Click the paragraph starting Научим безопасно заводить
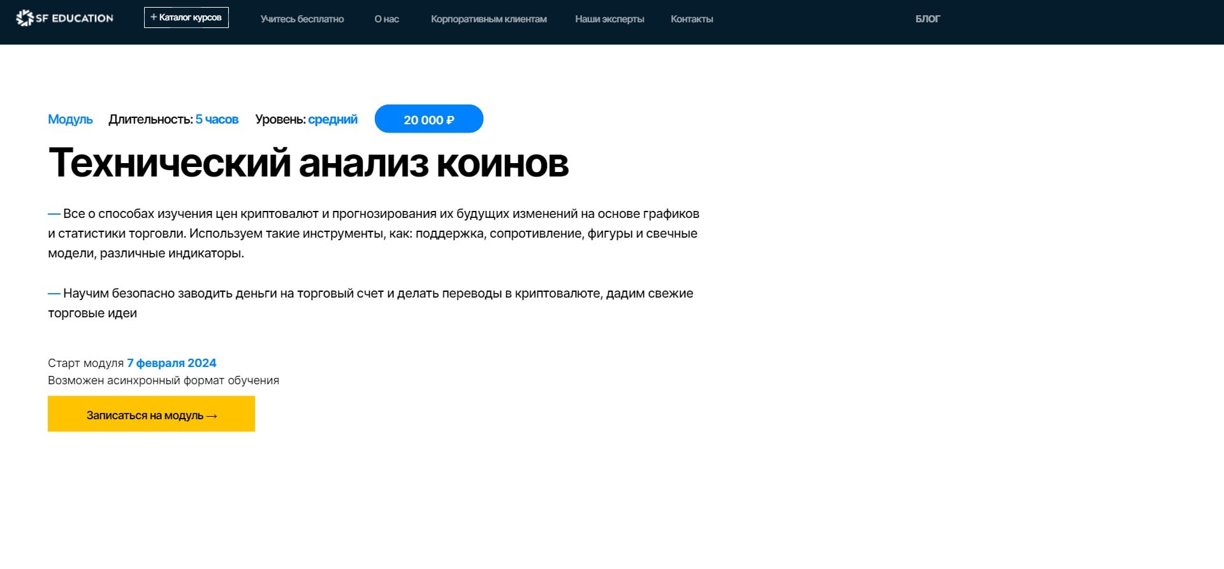The image size is (1224, 569). (x=370, y=303)
